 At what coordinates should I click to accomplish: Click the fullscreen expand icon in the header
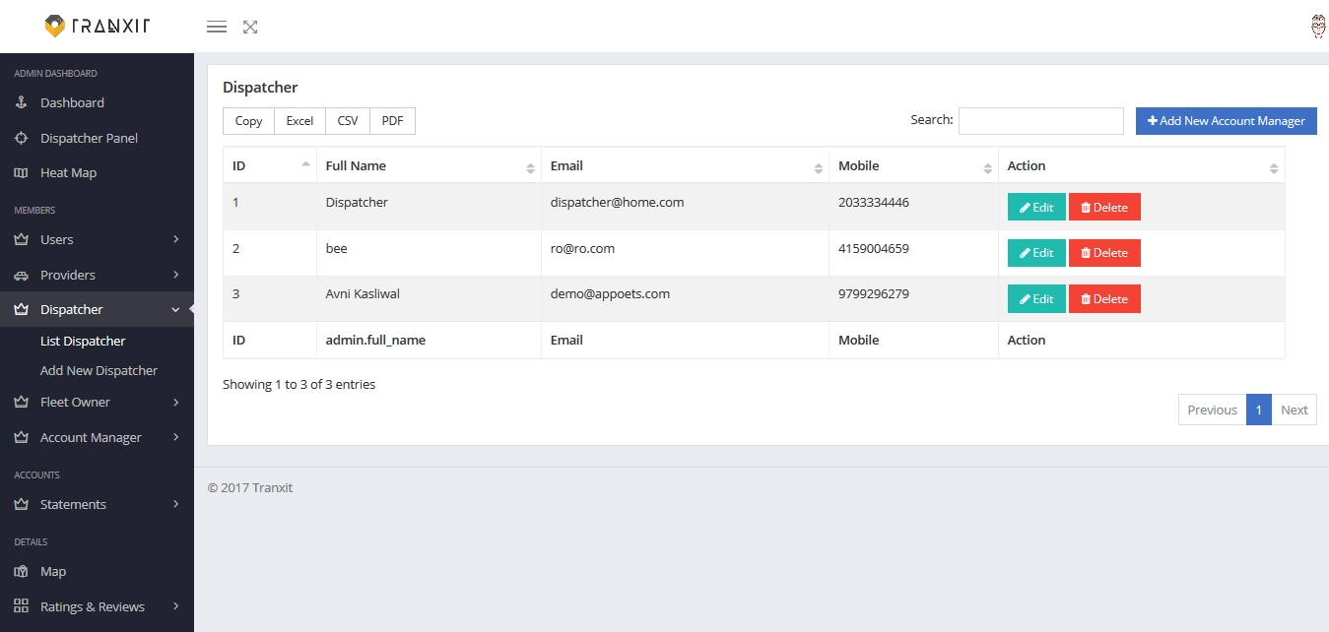[249, 27]
